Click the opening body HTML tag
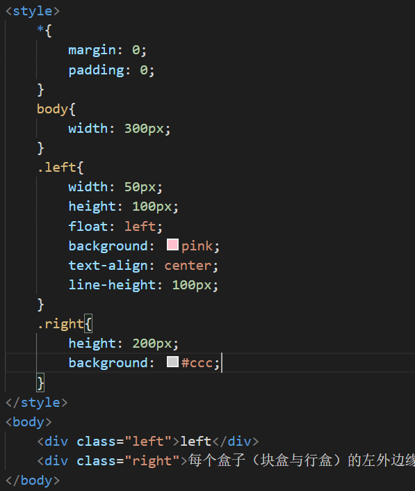 (x=29, y=422)
